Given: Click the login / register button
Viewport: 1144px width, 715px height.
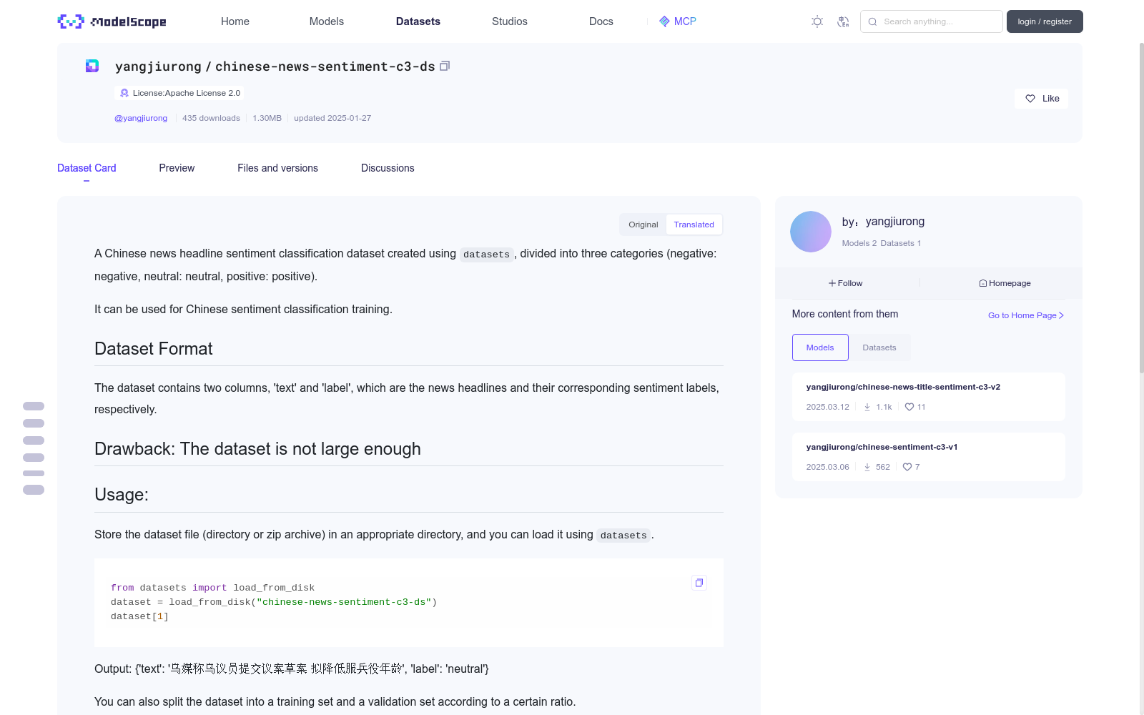Looking at the screenshot, I should click(1045, 21).
